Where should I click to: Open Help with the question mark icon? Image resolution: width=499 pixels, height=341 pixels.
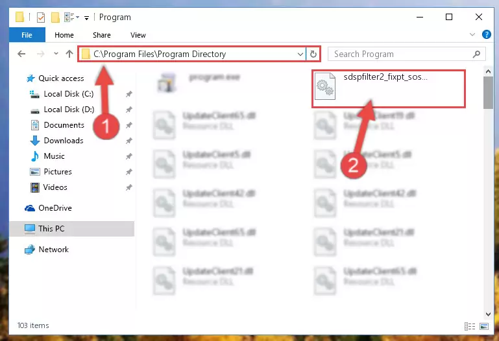[x=486, y=34]
